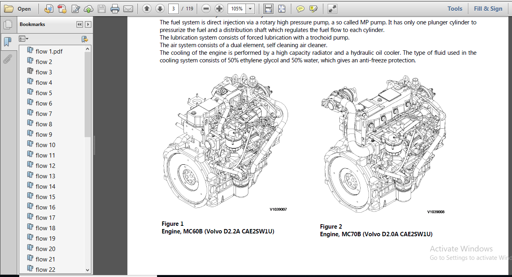This screenshot has width=512, height=277.
Task: Open the Tools pane
Action: [x=455, y=8]
